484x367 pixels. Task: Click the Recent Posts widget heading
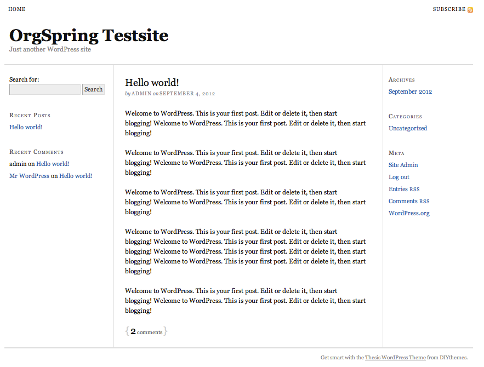tap(30, 115)
